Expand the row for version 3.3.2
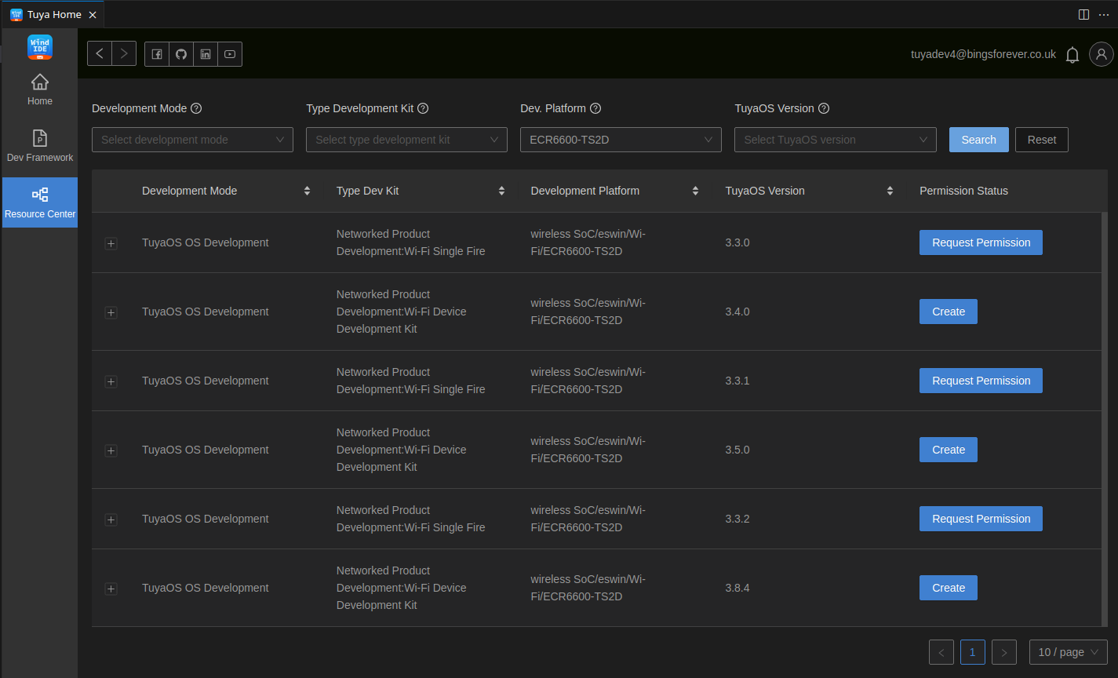 111,519
